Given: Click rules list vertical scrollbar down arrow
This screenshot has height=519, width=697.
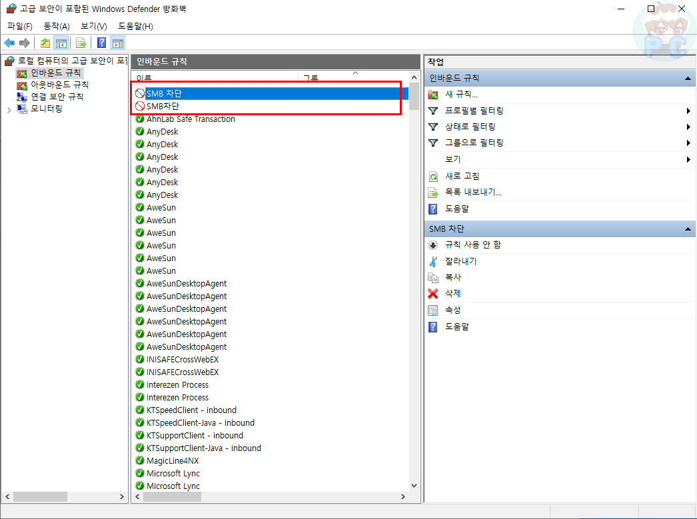Looking at the screenshot, I should 414,486.
